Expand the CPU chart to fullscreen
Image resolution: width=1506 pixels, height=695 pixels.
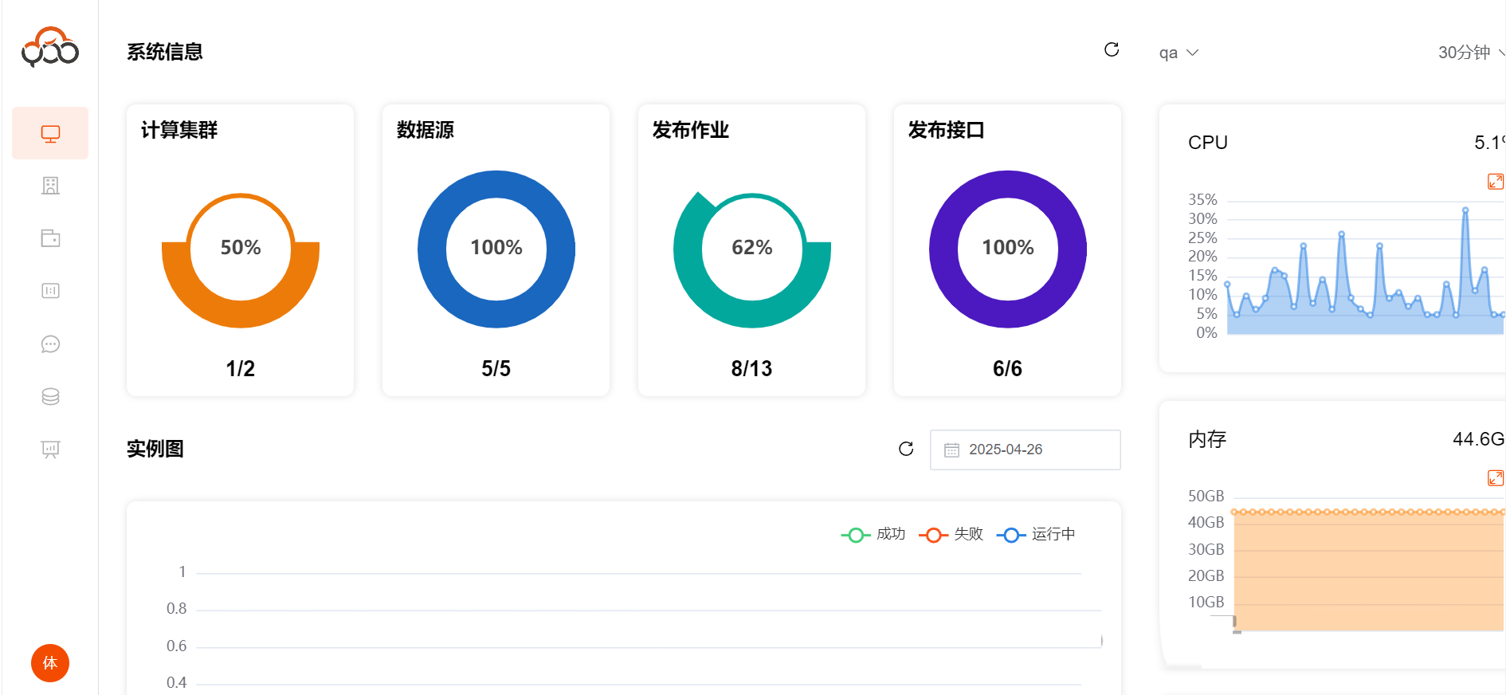click(1496, 182)
